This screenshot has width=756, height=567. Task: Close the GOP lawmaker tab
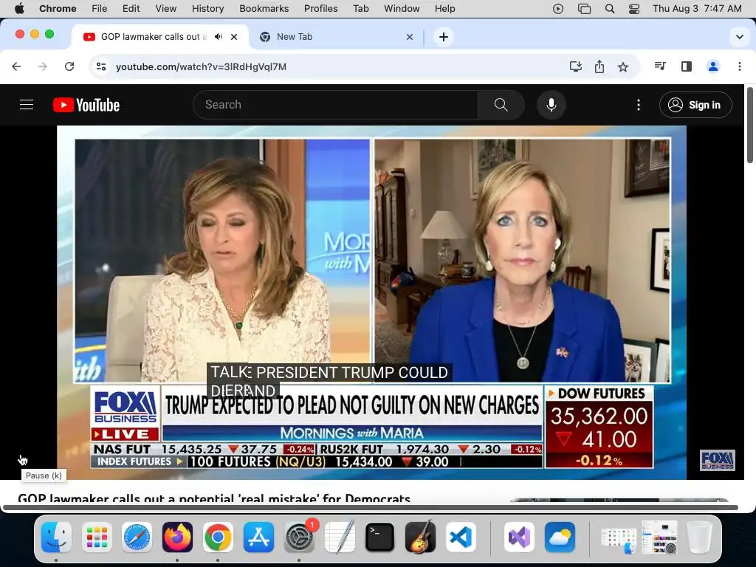click(x=234, y=37)
